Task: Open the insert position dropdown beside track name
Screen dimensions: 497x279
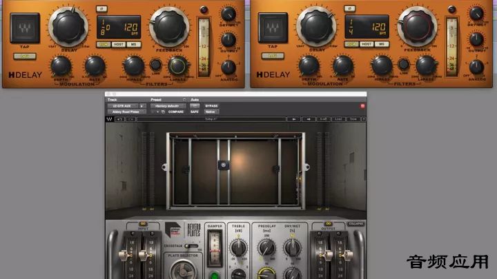Action: point(142,106)
